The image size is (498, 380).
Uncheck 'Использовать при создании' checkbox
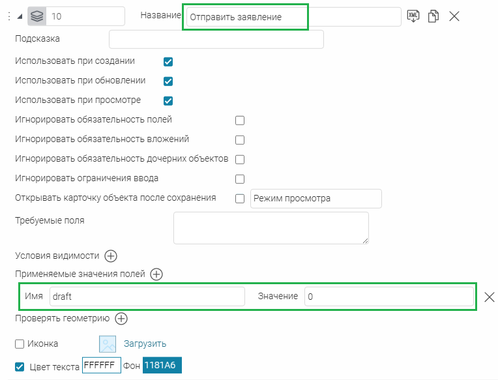point(168,62)
